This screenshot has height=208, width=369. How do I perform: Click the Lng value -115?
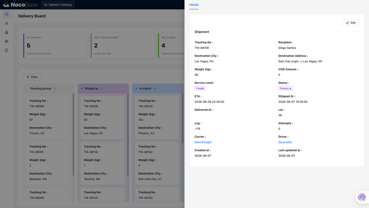point(197,129)
